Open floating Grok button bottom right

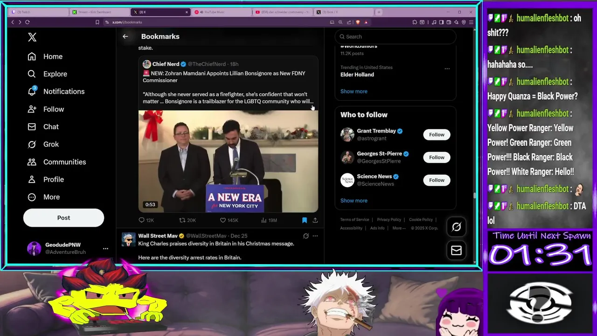tap(456, 227)
